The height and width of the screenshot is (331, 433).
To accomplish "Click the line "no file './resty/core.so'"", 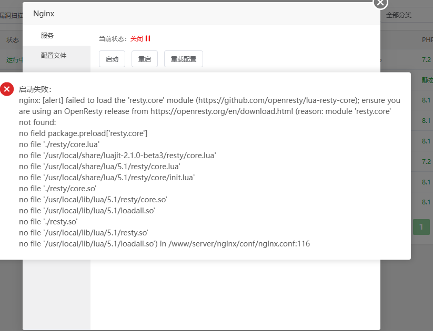I will (57, 189).
